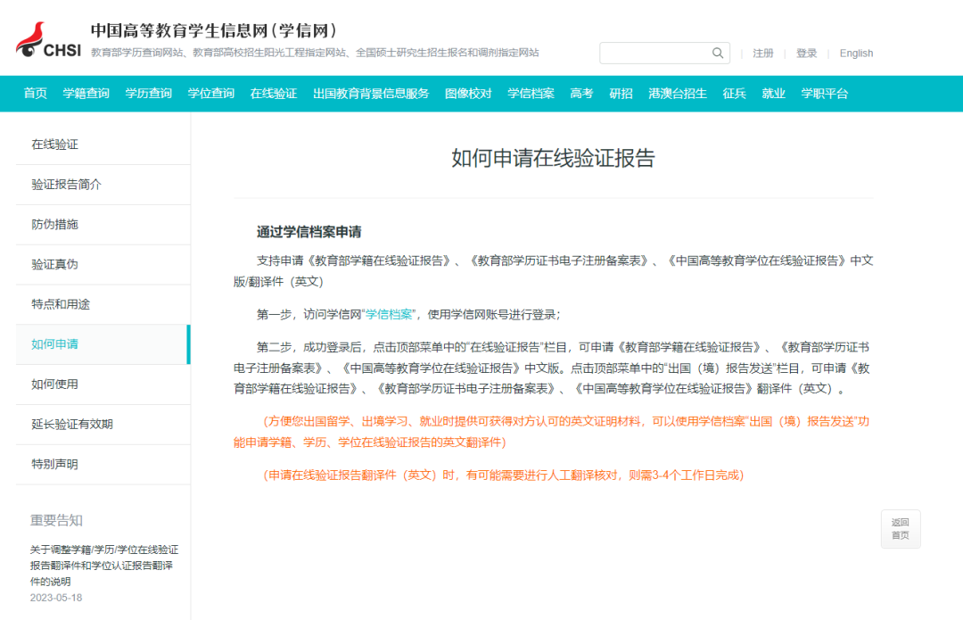Viewport: 963px width, 620px height.
Task: Select 验证报告简介 in the sidebar
Action: [x=103, y=185]
